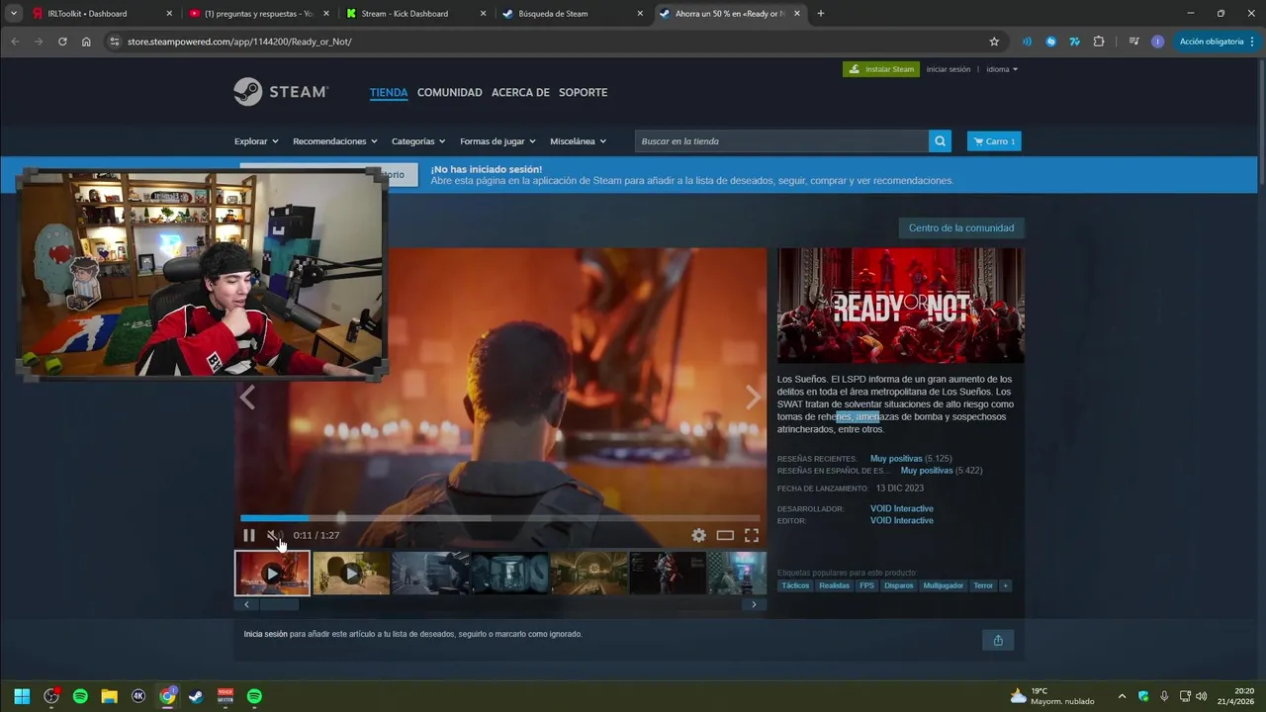1266x712 pixels.
Task: Select the second video thumbnail
Action: (x=351, y=574)
